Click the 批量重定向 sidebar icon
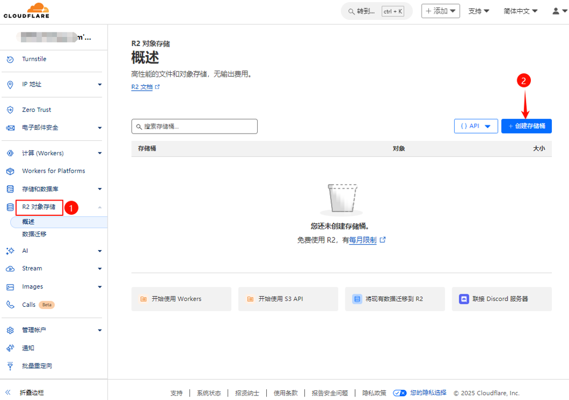This screenshot has width=569, height=400. pos(10,366)
